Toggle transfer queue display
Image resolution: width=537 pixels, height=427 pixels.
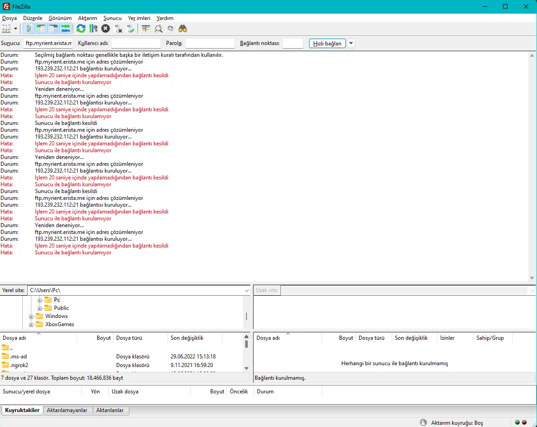tap(65, 29)
